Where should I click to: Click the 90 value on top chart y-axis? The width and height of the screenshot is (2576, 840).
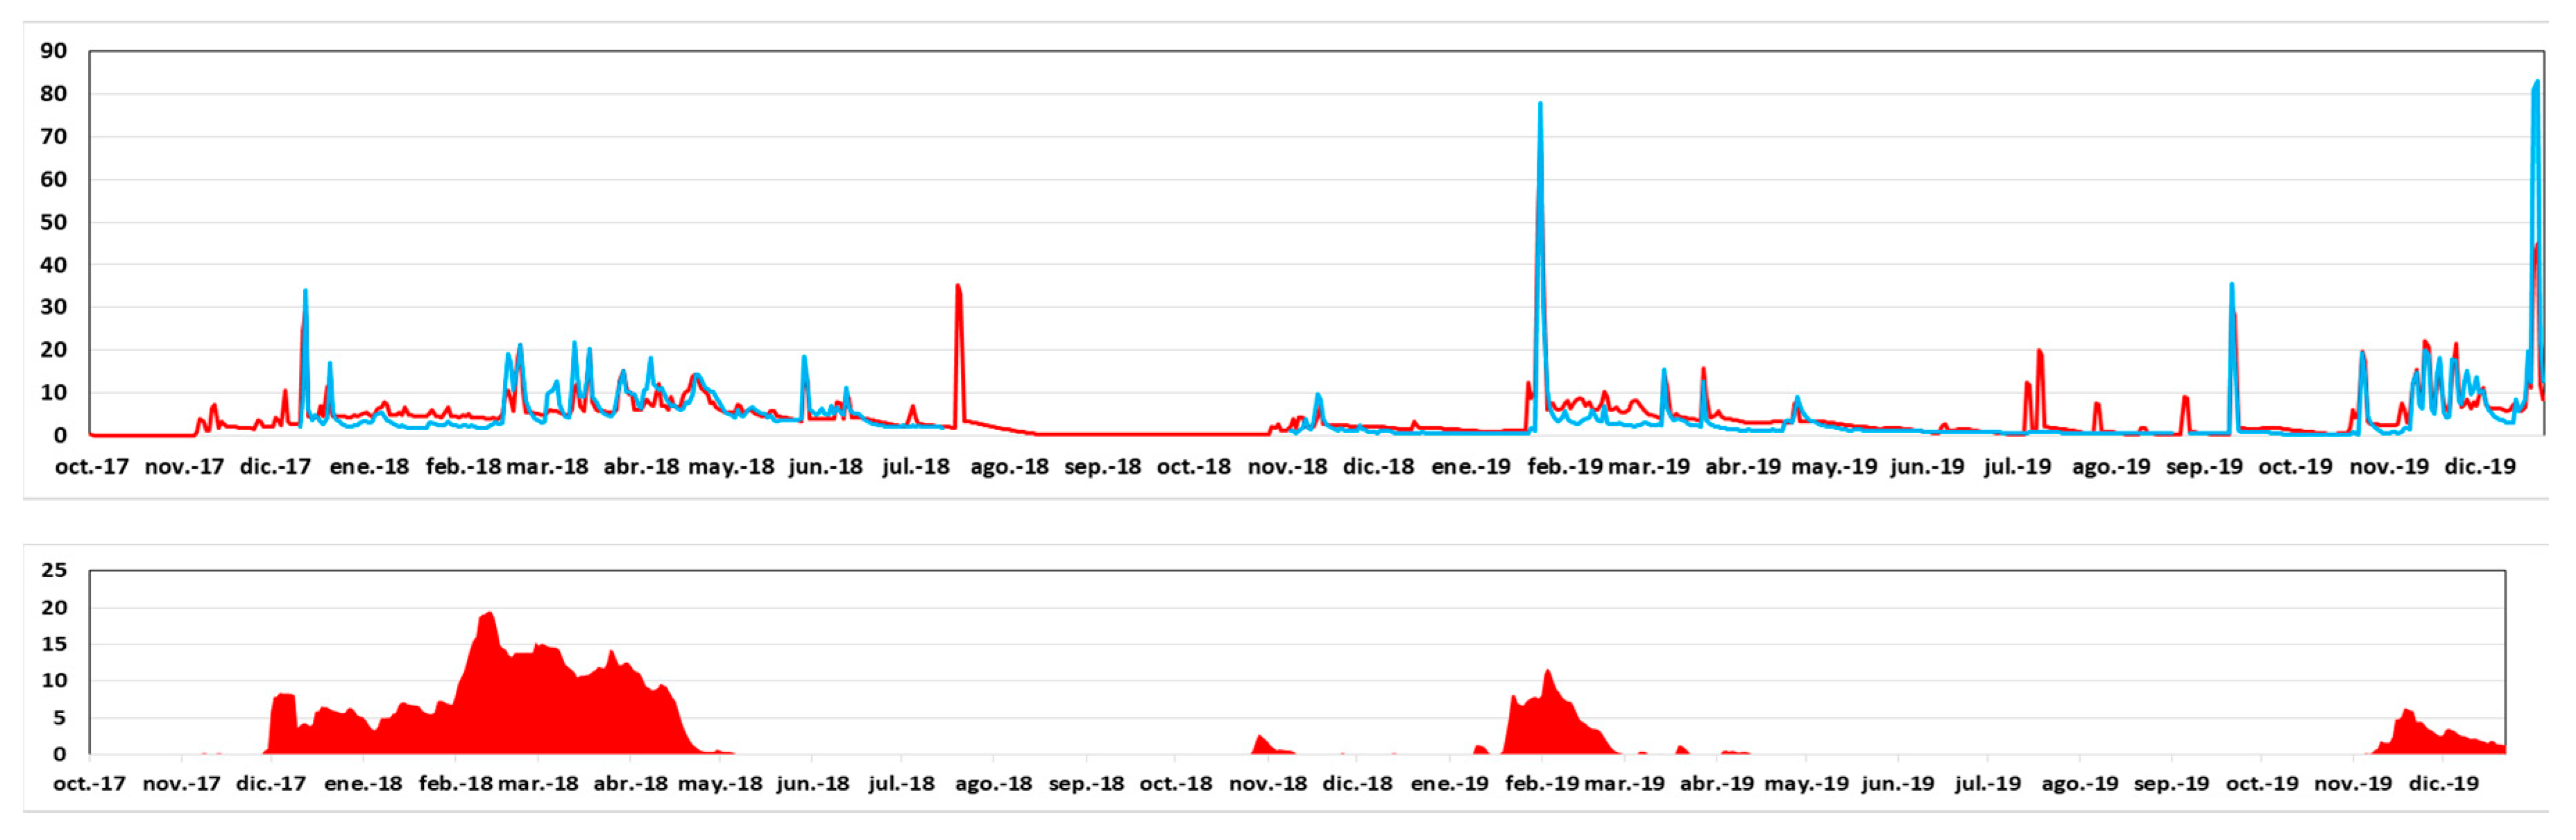[x=53, y=51]
